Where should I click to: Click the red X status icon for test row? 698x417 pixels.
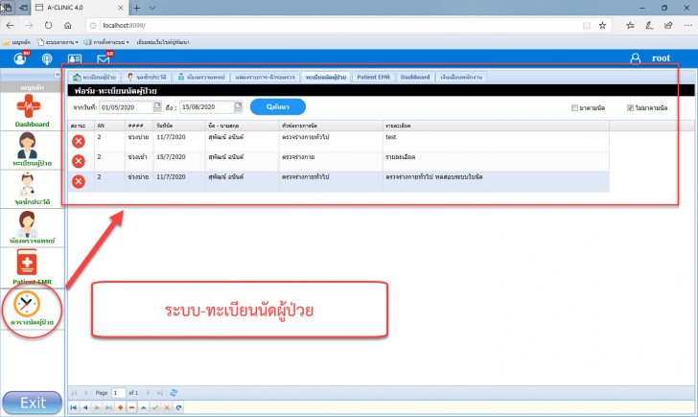pos(79,141)
